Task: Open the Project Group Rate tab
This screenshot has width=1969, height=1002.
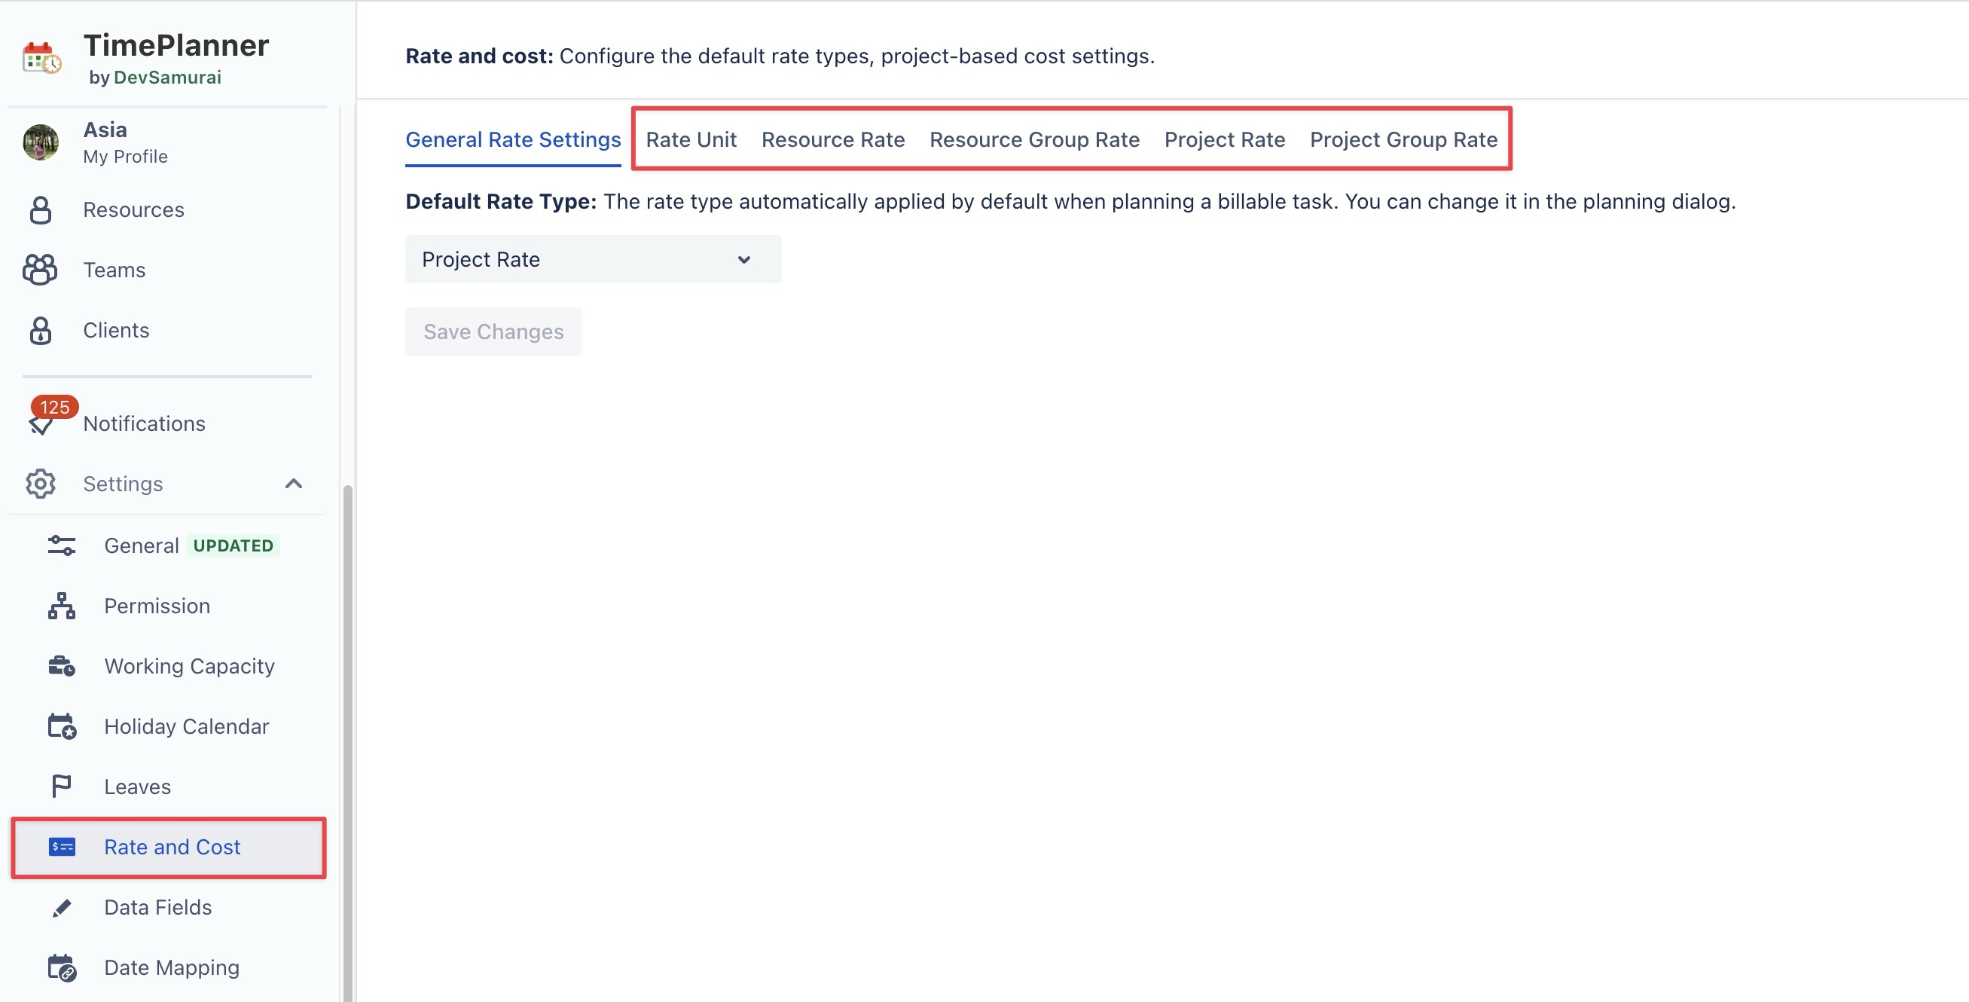Action: point(1403,140)
